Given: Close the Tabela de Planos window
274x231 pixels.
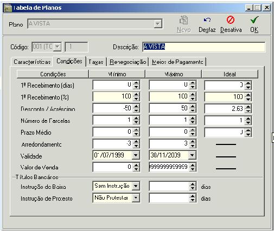Looking at the screenshot, I should pos(266,8).
